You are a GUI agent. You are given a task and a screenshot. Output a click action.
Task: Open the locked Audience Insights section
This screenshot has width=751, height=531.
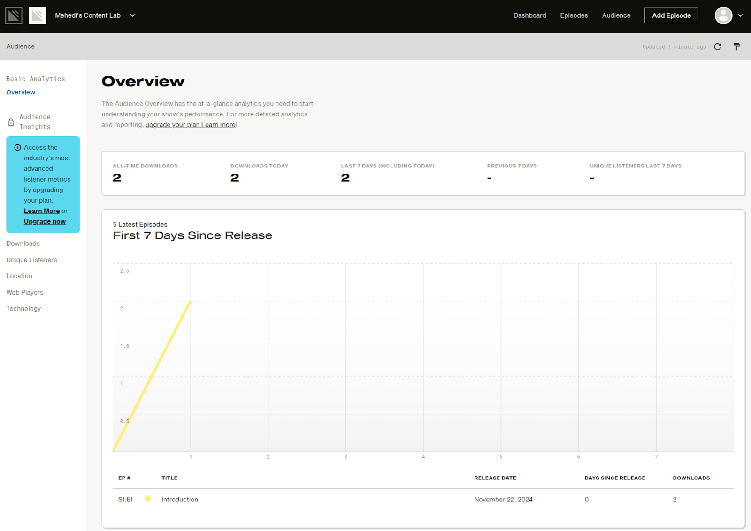[35, 122]
